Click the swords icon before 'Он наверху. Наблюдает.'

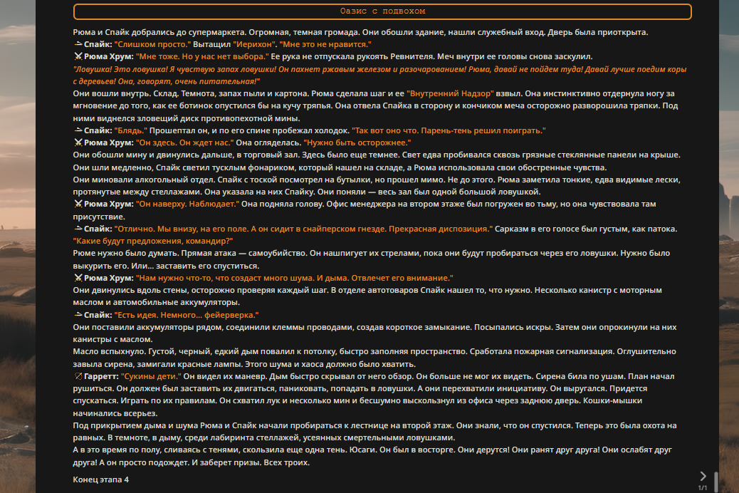78,204
